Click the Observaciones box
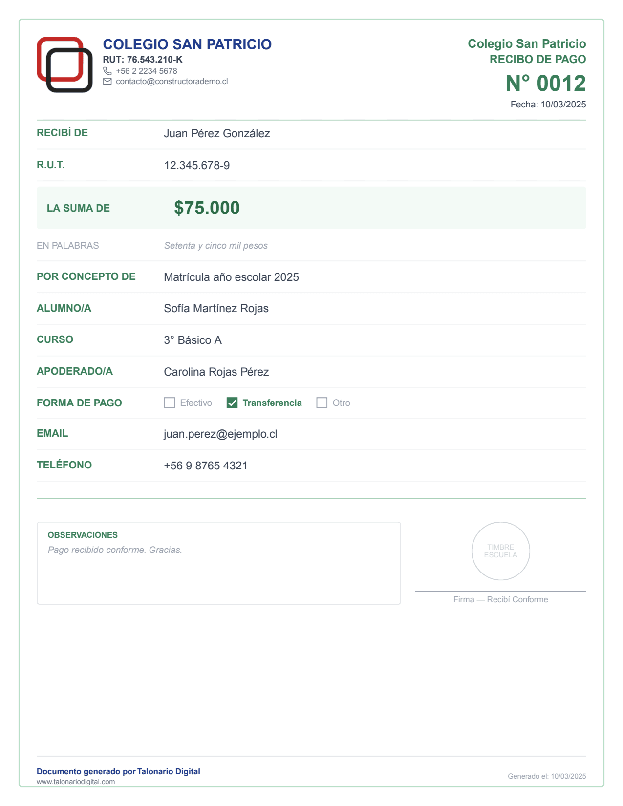623x806 pixels. pyautogui.click(x=219, y=563)
